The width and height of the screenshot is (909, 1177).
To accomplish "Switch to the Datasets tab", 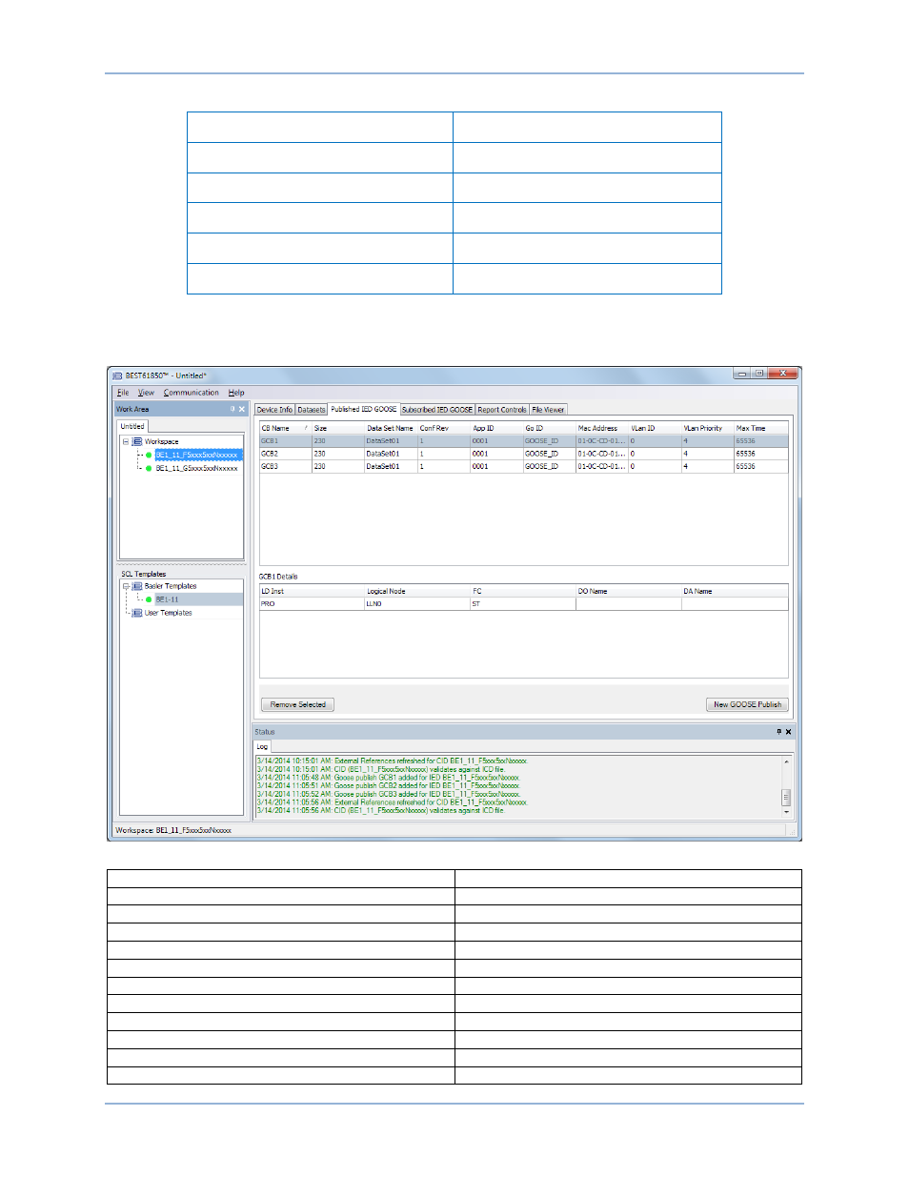I will pyautogui.click(x=312, y=410).
